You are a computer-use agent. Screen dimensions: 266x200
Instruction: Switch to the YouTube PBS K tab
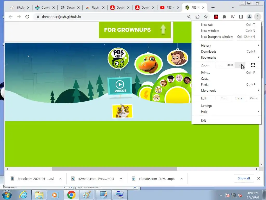click(x=168, y=8)
